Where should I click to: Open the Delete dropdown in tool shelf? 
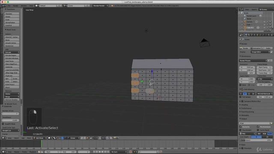pos(12,94)
